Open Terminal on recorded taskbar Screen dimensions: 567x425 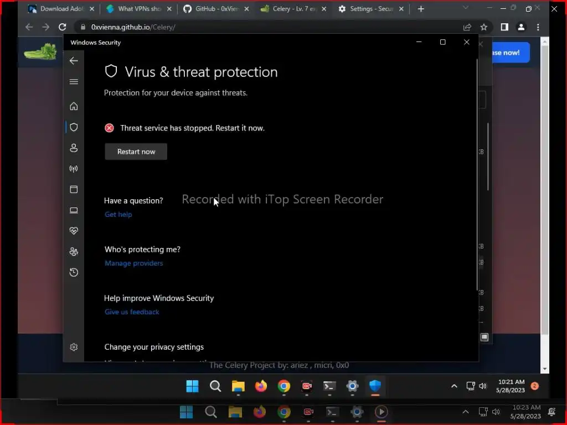(329, 386)
